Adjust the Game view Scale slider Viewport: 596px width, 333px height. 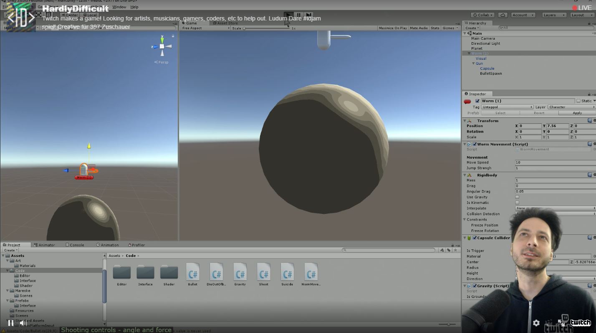(x=267, y=28)
